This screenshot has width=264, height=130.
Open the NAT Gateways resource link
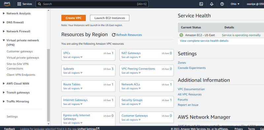131,53
